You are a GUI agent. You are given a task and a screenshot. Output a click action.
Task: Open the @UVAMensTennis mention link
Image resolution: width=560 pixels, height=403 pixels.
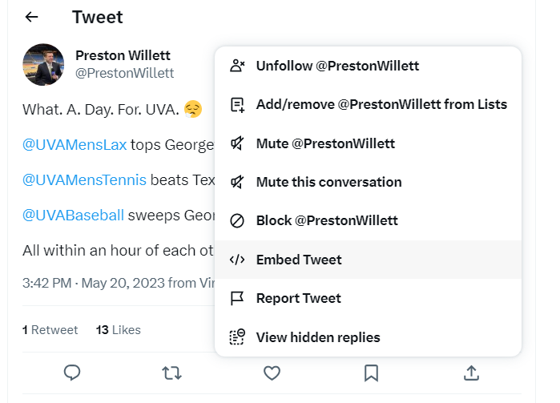(84, 179)
